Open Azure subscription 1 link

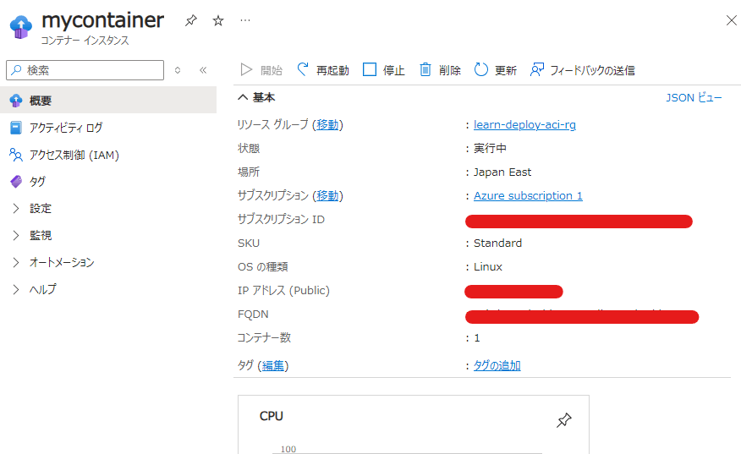click(x=528, y=195)
